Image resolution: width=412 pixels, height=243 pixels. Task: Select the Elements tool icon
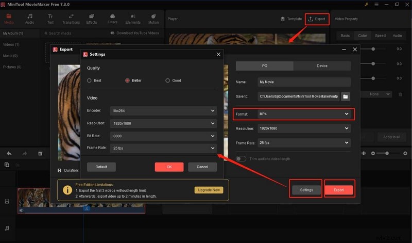pyautogui.click(x=133, y=17)
